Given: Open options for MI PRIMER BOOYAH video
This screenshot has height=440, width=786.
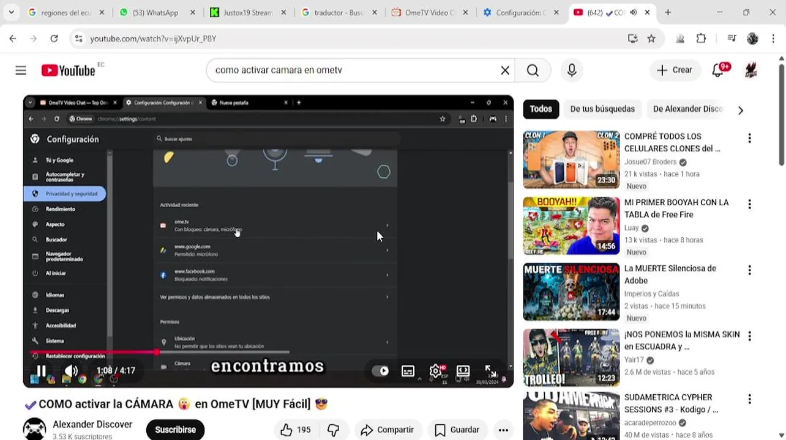Looking at the screenshot, I should pyautogui.click(x=749, y=204).
